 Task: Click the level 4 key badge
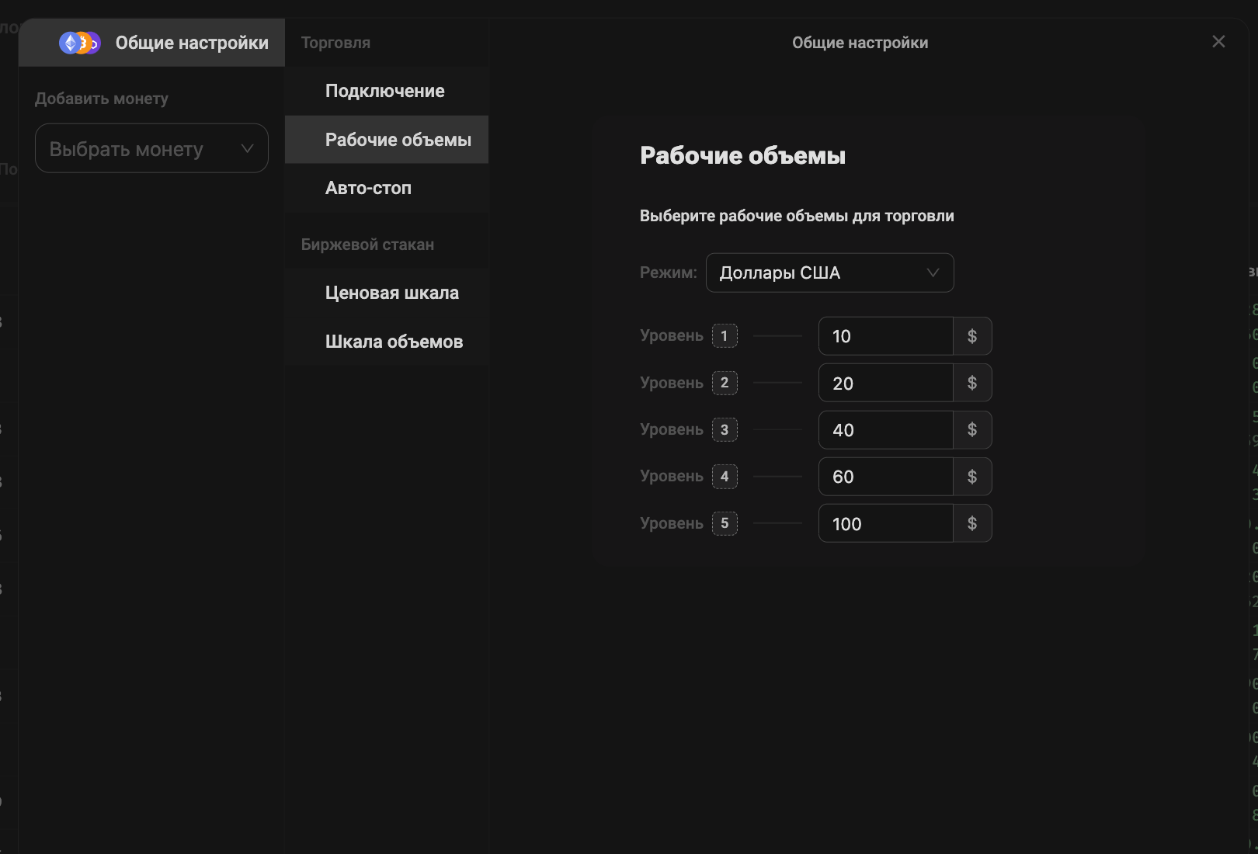[725, 476]
